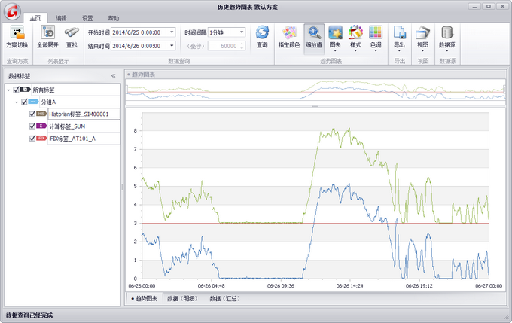Click the 方案切换 scheme switch icon
This screenshot has height=323, width=512.
pos(17,32)
